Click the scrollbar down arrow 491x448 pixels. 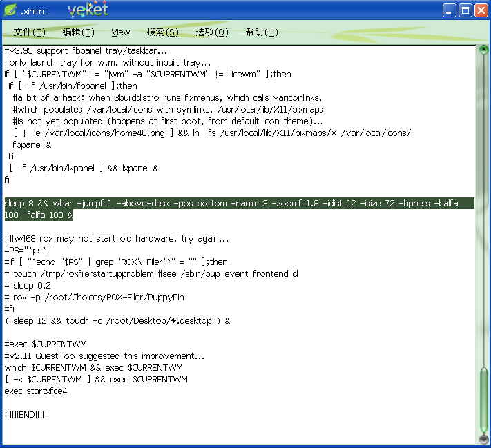tap(484, 439)
